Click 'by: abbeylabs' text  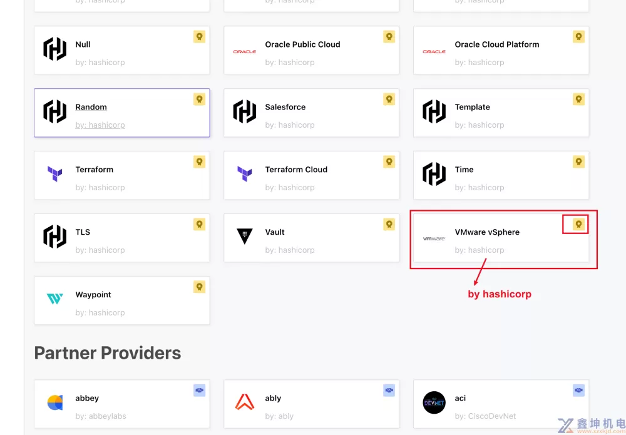coord(101,416)
